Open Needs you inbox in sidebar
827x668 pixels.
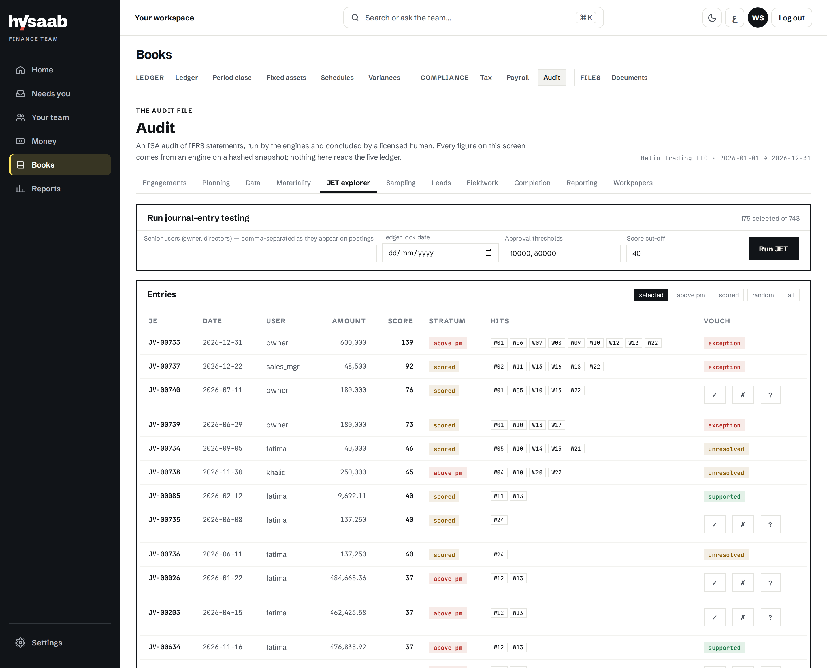point(60,93)
